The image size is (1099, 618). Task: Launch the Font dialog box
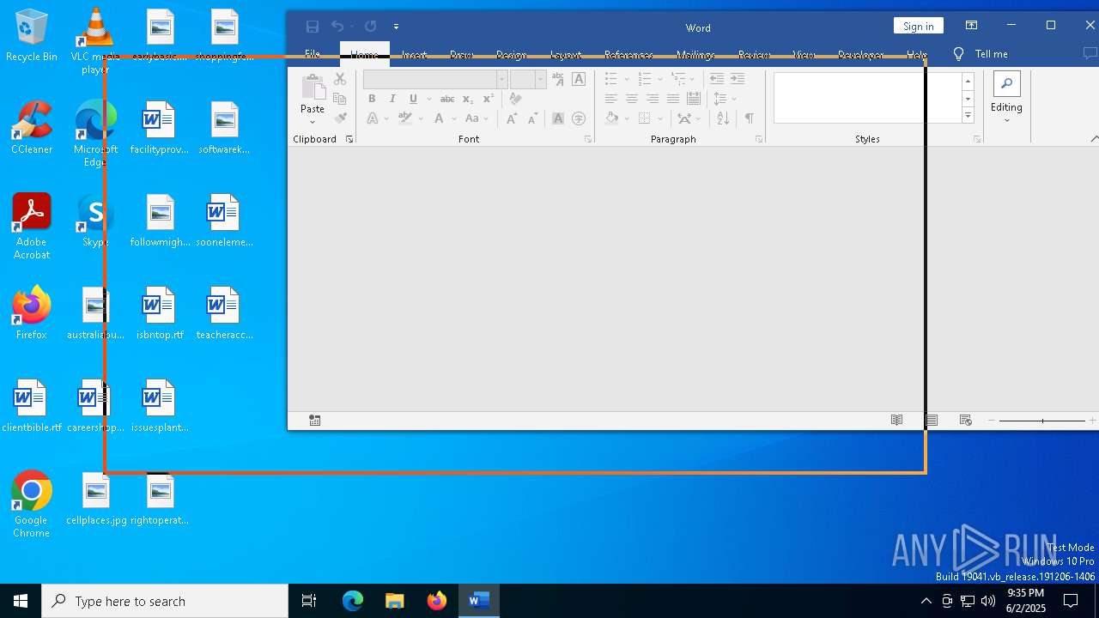point(588,139)
